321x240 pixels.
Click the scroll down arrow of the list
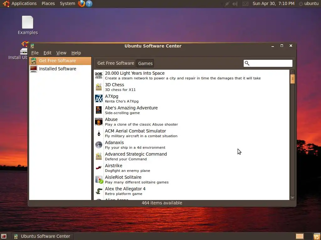(292, 197)
